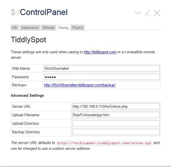Image resolution: width=171 pixels, height=167 pixels.
Task: Click into the Password field
Action: coord(102,77)
